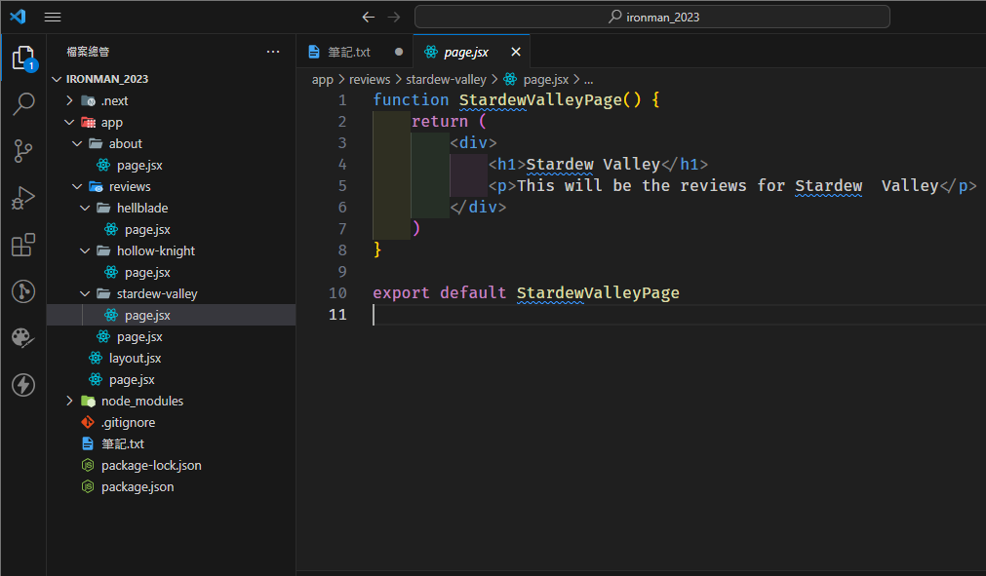
Task: Collapse the stardew-valley folder chevron
Action: (85, 293)
